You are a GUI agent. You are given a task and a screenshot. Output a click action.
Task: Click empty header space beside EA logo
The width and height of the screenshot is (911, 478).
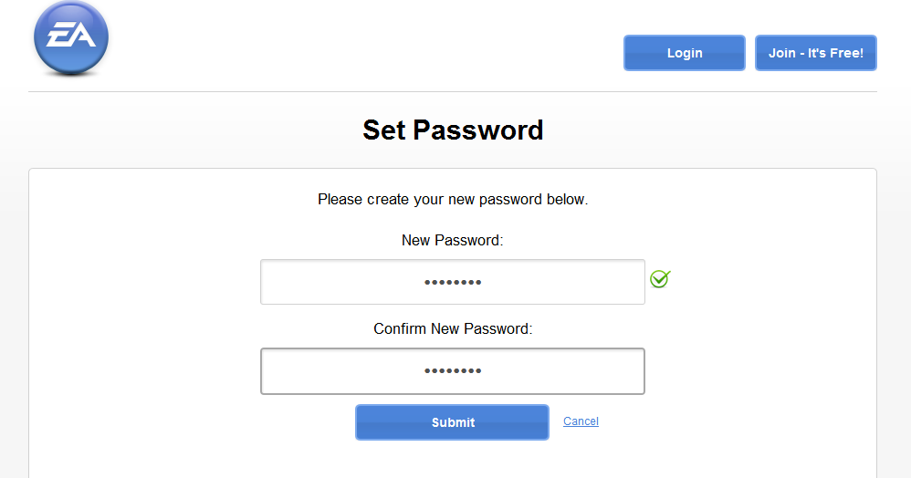[361, 41]
